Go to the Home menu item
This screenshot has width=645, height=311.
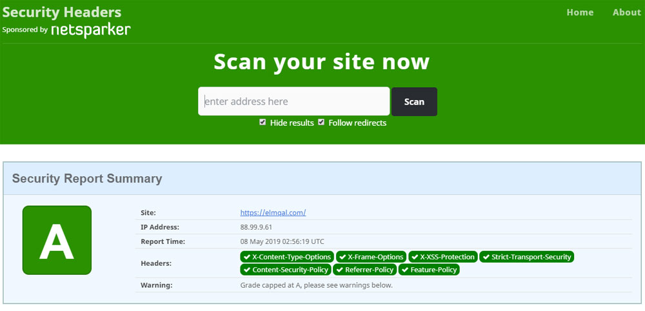coord(580,12)
